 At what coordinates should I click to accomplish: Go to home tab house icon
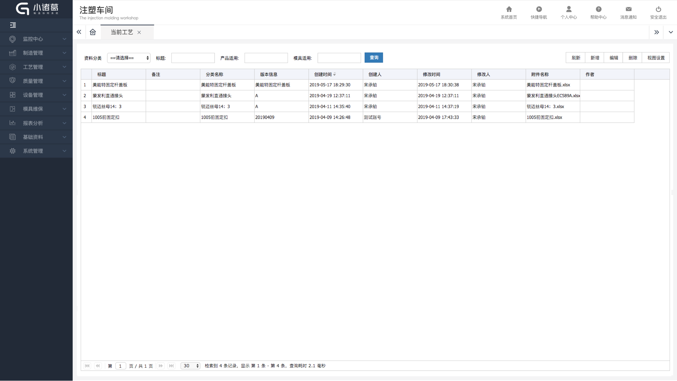coord(93,32)
